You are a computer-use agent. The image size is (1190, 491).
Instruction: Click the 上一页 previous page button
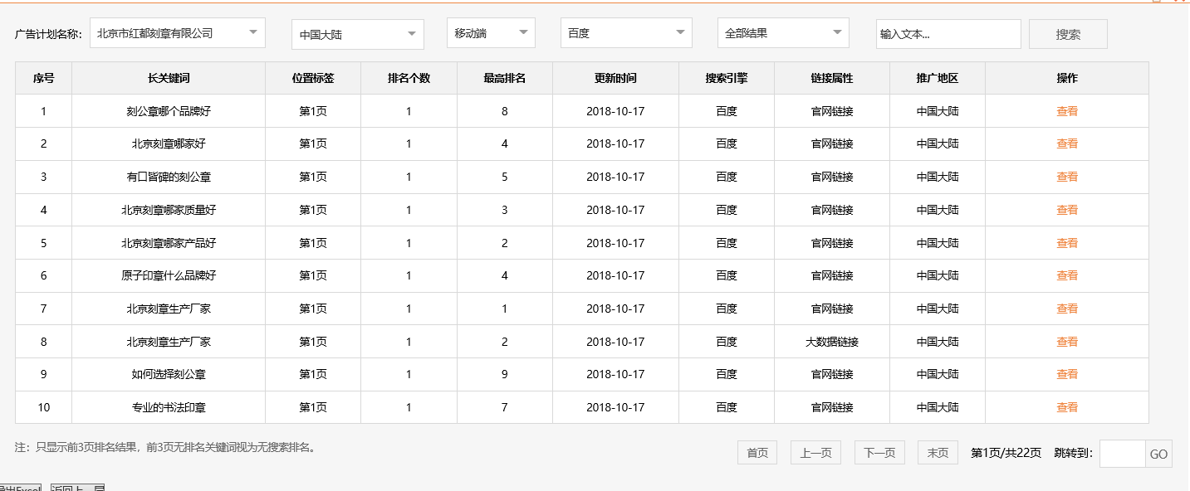815,452
